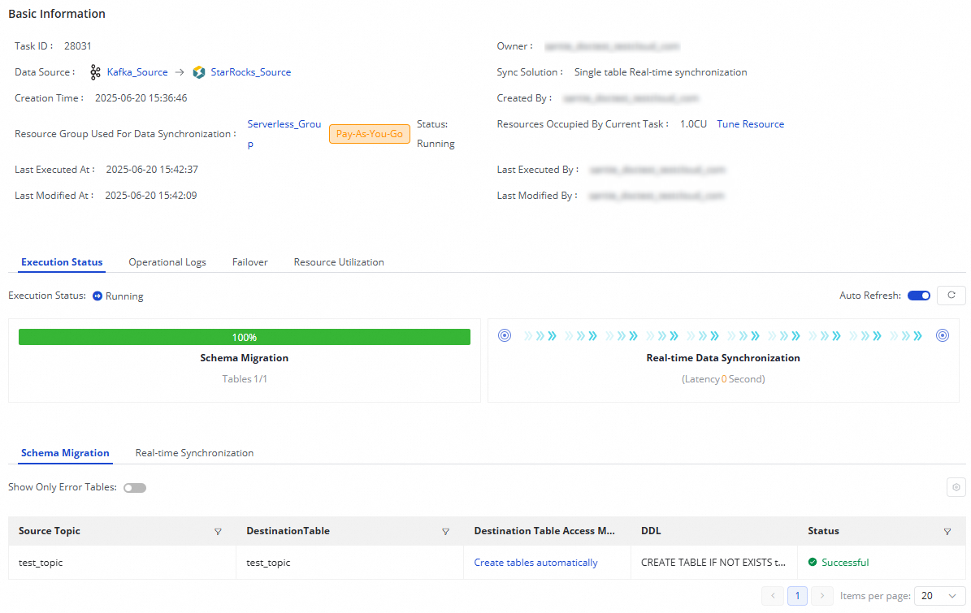Image resolution: width=971 pixels, height=613 pixels.
Task: Click the Pay-As-You-Go tag
Action: (370, 134)
